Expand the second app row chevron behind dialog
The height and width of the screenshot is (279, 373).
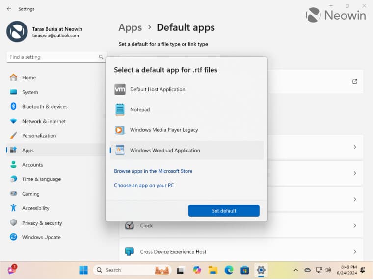tap(355, 173)
